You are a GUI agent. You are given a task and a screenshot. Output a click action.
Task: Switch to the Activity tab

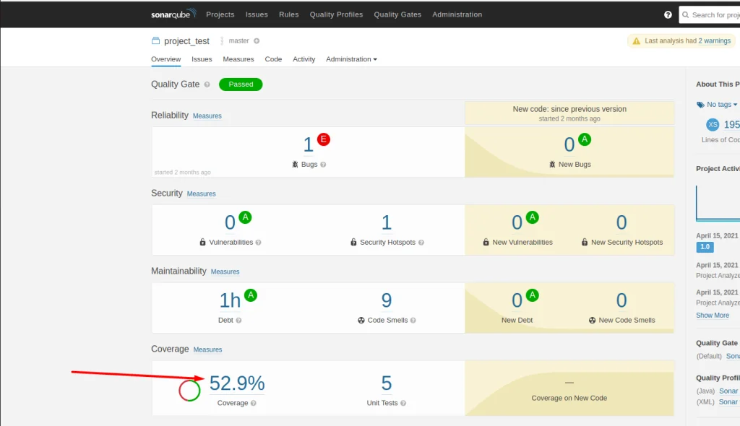point(304,59)
